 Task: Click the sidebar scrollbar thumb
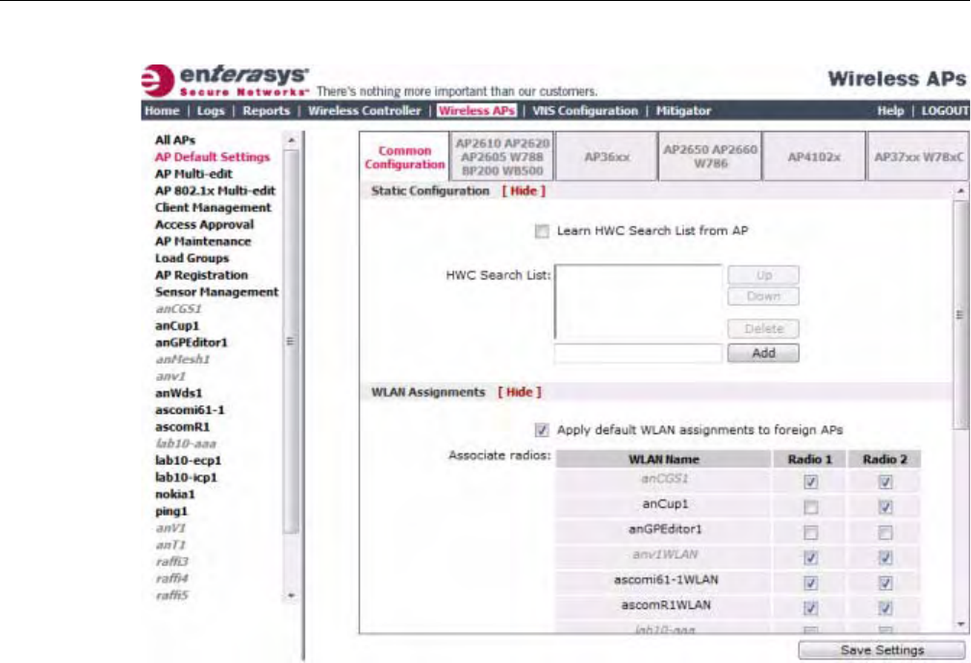click(x=291, y=341)
